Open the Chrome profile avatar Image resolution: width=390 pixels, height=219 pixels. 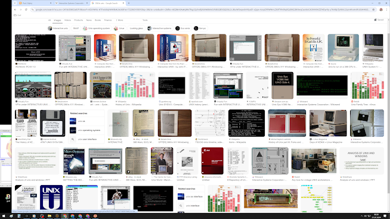click(381, 10)
